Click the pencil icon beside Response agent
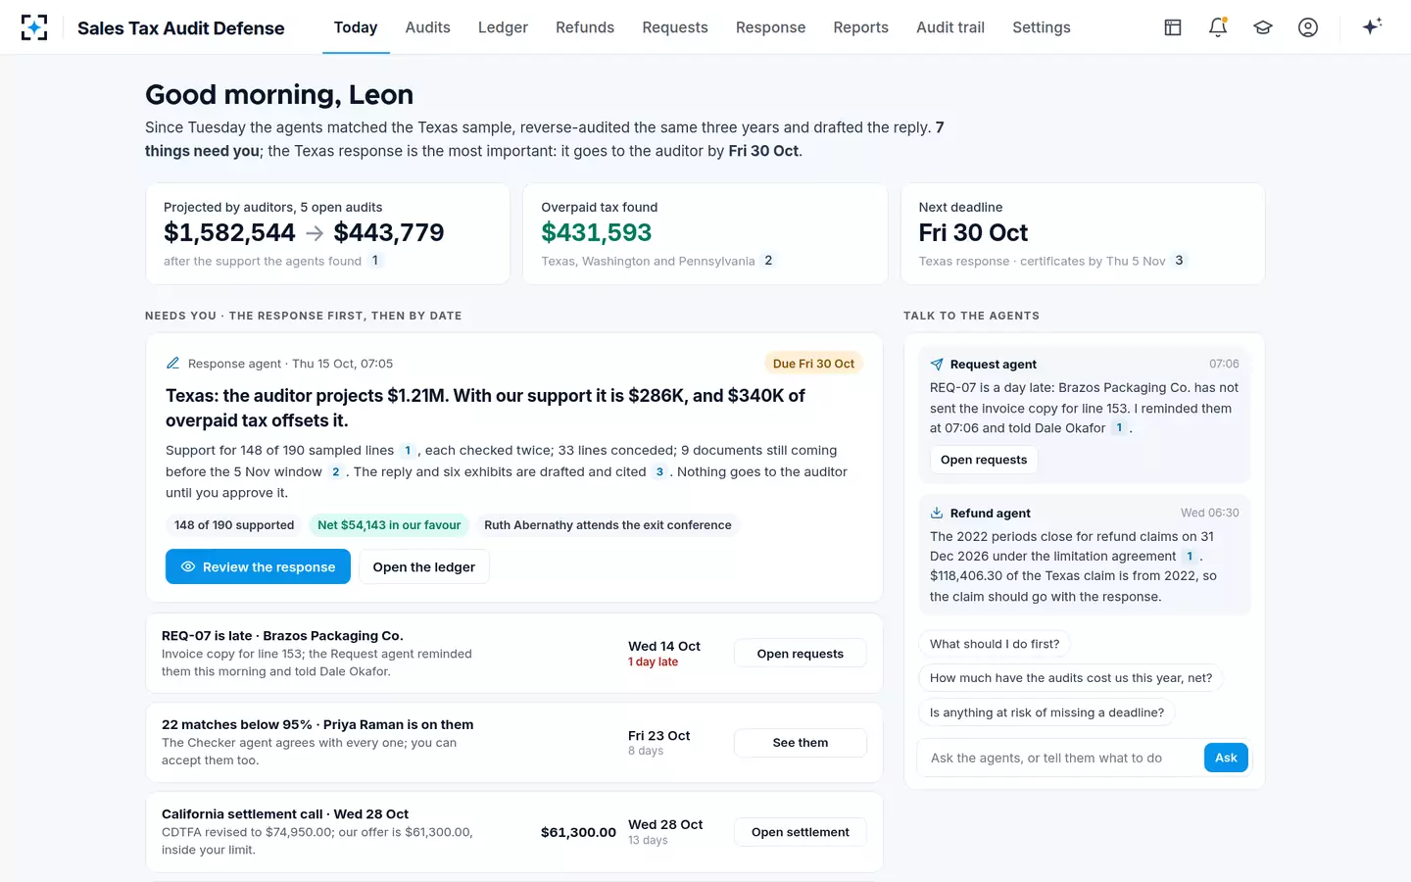1411x882 pixels. click(172, 363)
